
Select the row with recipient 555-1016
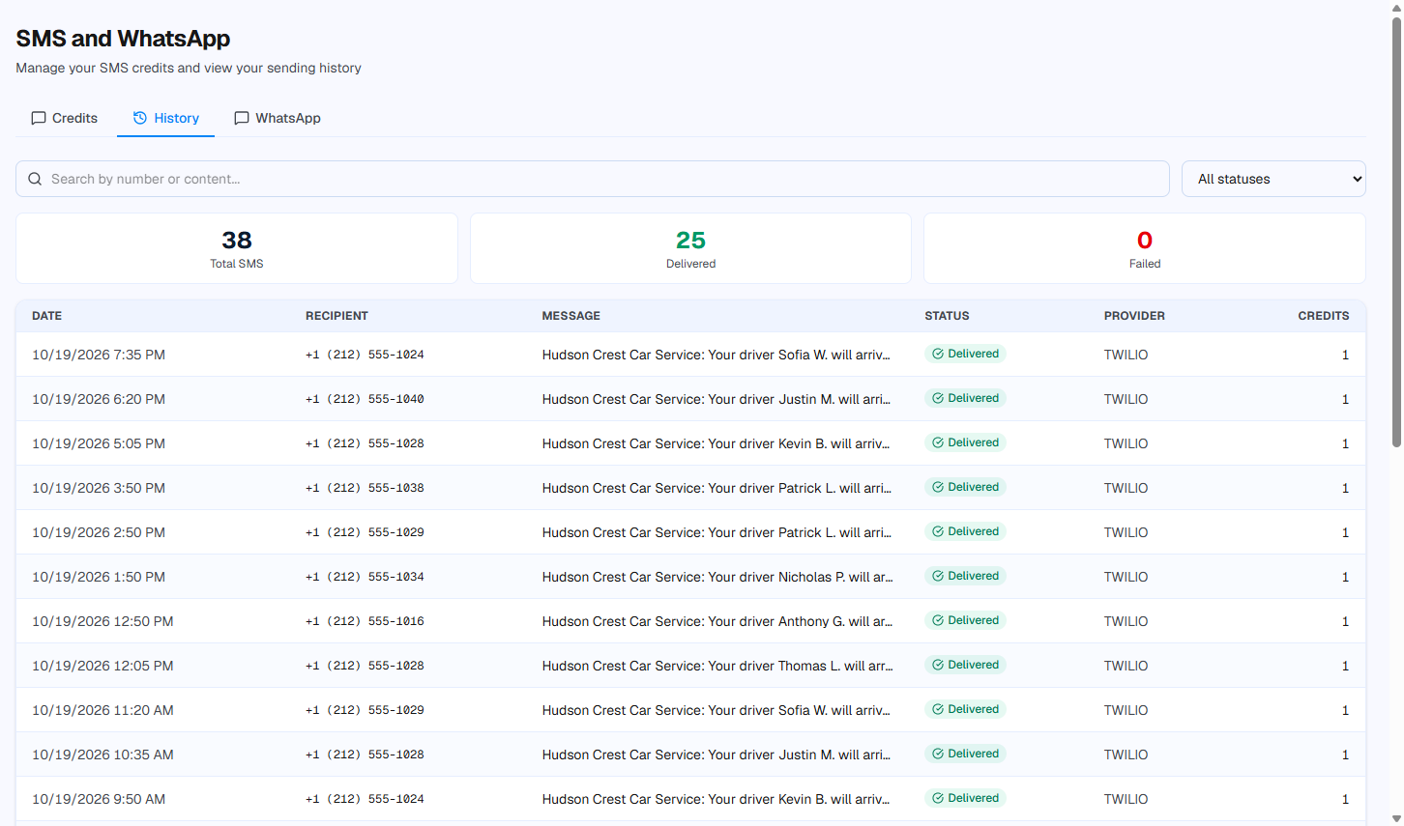tap(690, 621)
